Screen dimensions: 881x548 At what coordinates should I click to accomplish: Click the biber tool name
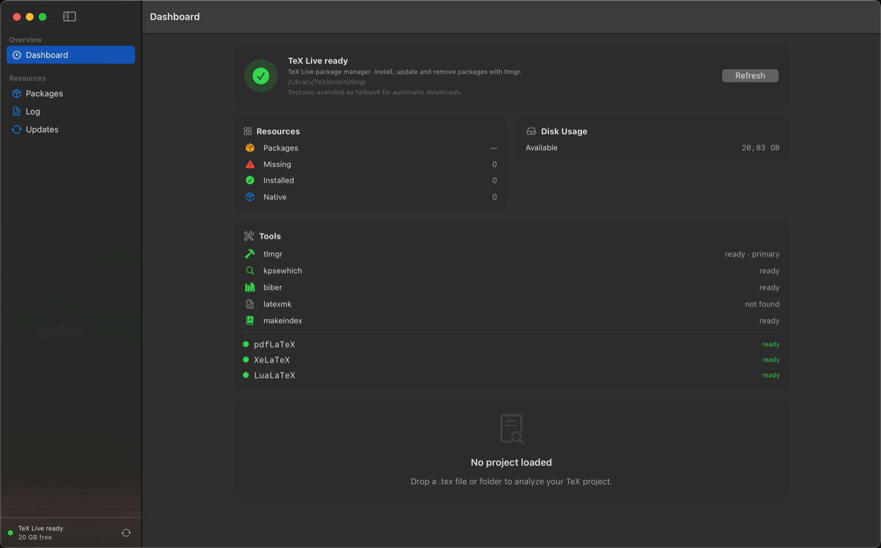pos(272,287)
